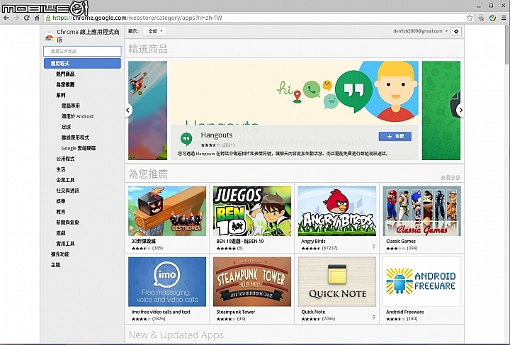Click the 'Classic Games' title text
The width and height of the screenshot is (510, 345).
coord(401,242)
